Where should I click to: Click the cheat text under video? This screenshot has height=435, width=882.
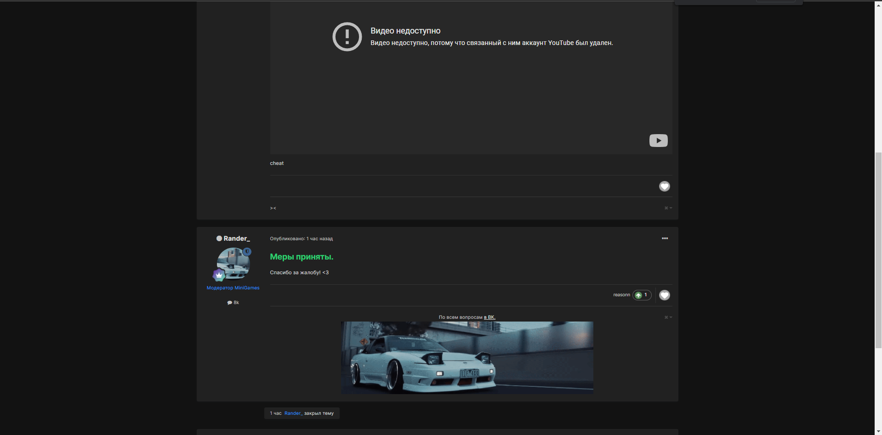coord(277,164)
